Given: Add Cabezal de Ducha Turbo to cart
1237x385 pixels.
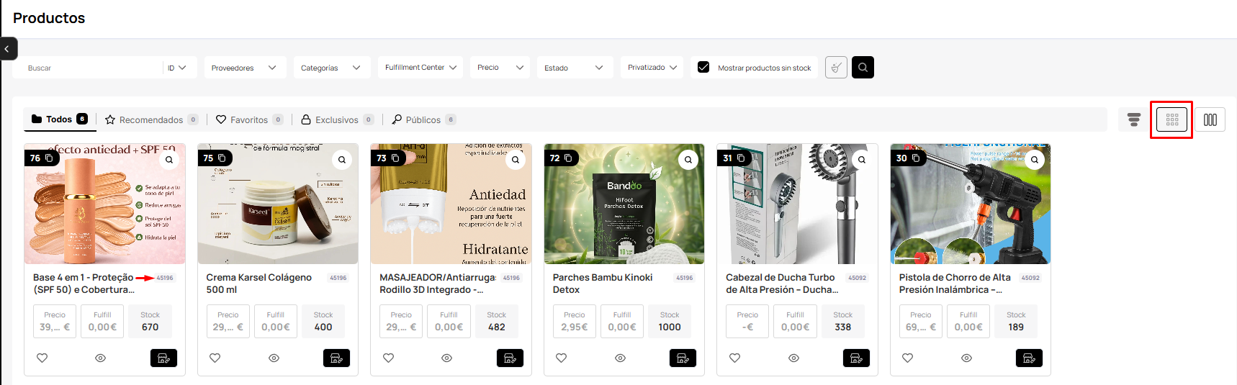Looking at the screenshot, I should click(x=856, y=358).
